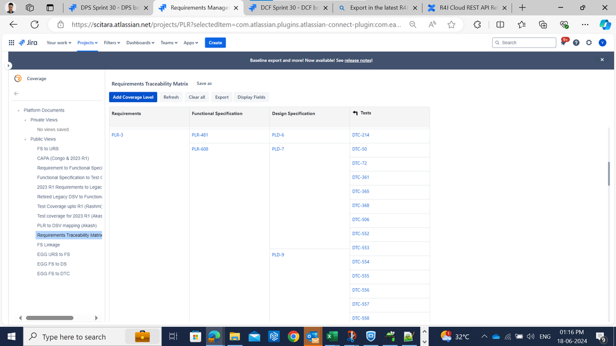Viewport: 616px width, 346px height.
Task: Open test DTC-214 link
Action: [x=361, y=135]
